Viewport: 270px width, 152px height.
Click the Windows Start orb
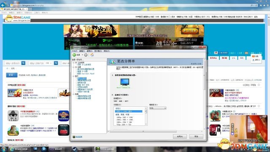click(3, 149)
